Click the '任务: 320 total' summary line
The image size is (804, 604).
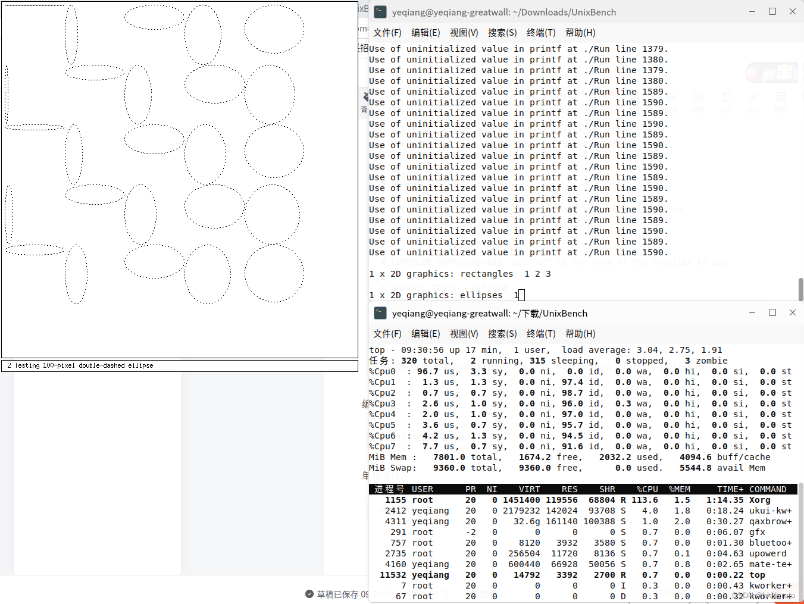pyautogui.click(x=548, y=361)
